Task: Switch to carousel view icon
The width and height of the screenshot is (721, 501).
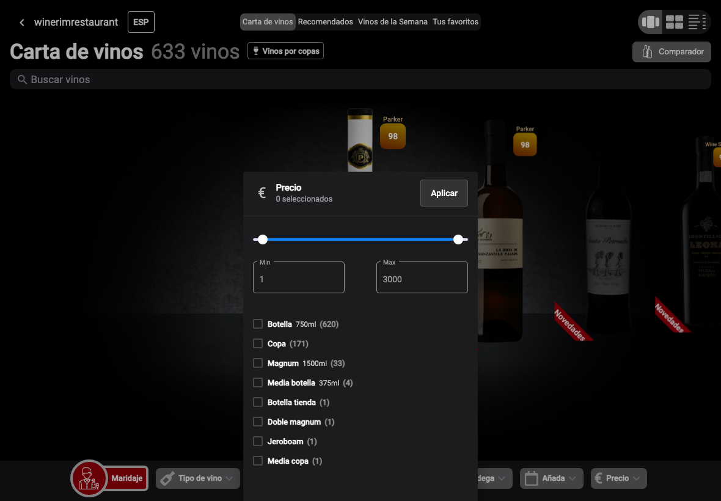Action: click(x=650, y=21)
